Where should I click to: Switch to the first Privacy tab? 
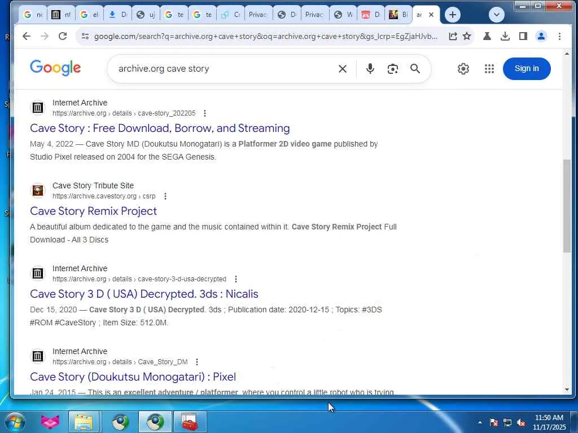coord(257,15)
